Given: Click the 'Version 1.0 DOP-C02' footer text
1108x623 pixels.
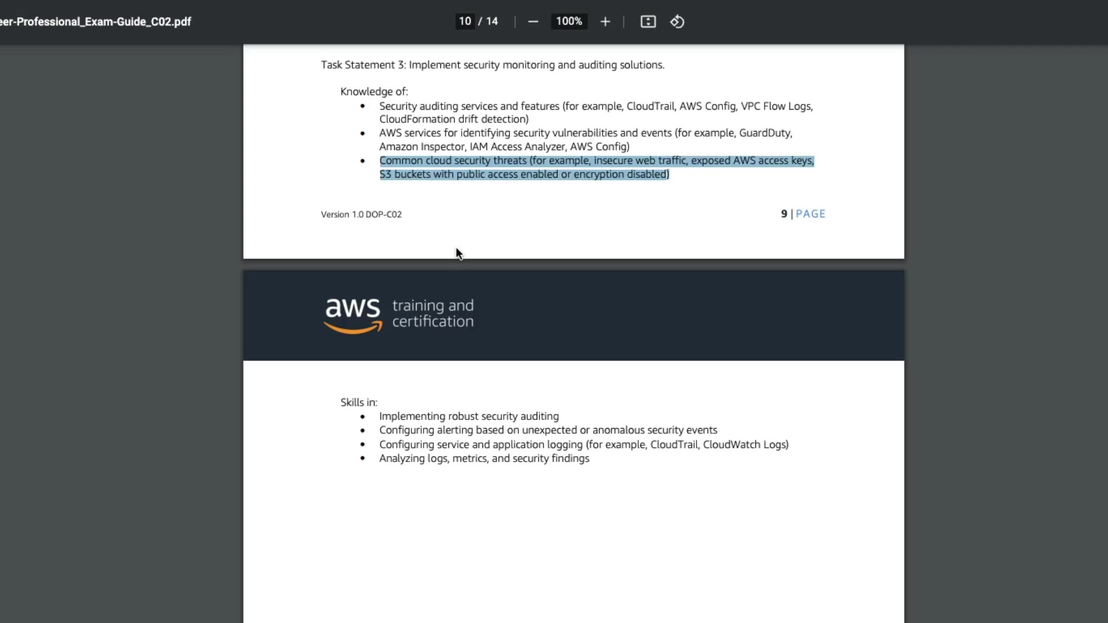Looking at the screenshot, I should [361, 215].
